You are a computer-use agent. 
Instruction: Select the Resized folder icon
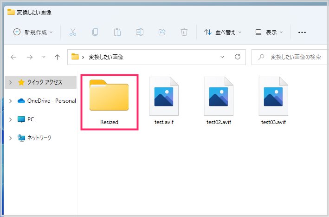109,95
